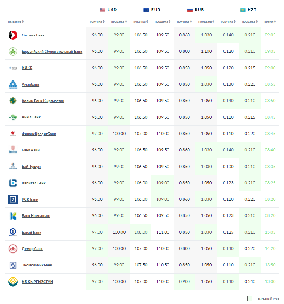The height and width of the screenshot is (304, 284).
Task: Click the Демир банк logo icon
Action: pyautogui.click(x=13, y=248)
